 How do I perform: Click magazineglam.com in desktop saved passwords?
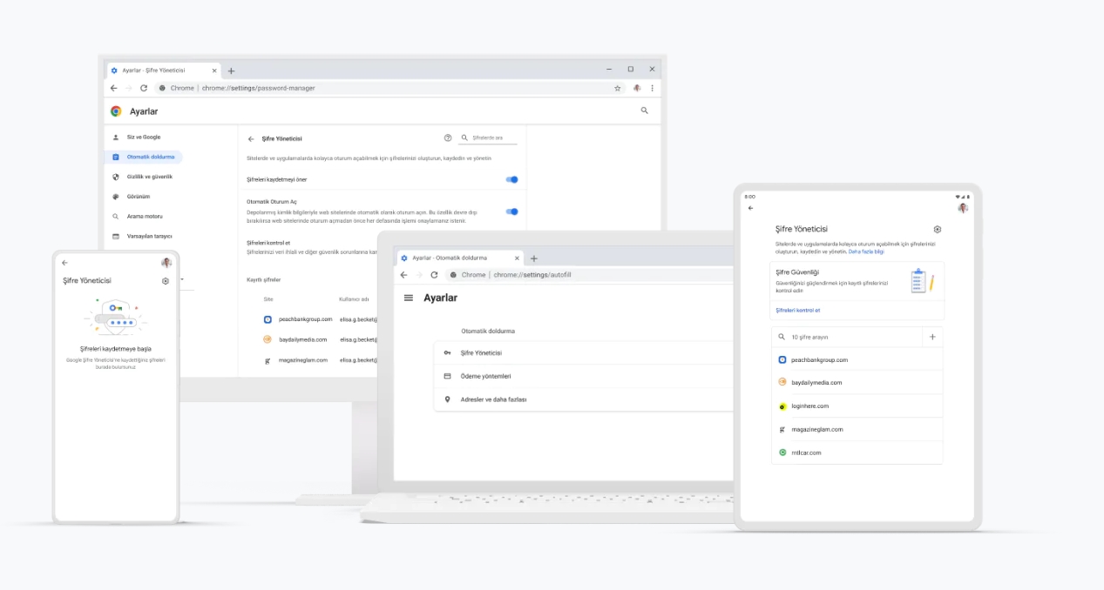[302, 359]
